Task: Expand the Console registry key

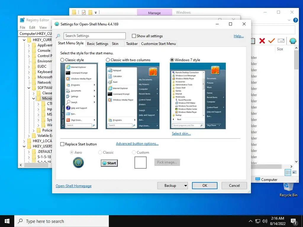Action: [x=29, y=51]
